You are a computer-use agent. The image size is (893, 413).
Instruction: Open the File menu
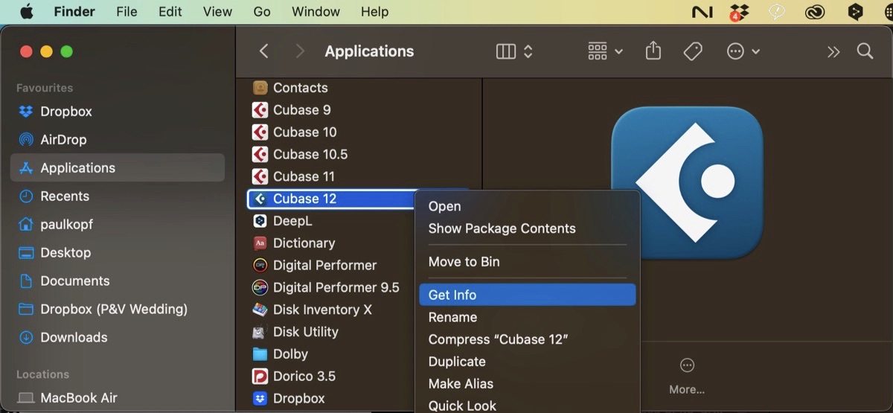click(127, 12)
